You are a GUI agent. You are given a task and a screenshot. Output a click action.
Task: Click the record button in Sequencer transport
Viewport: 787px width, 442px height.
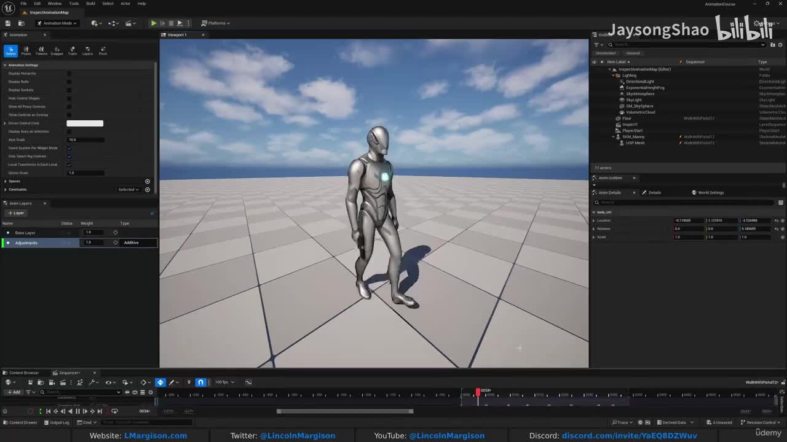click(x=31, y=411)
